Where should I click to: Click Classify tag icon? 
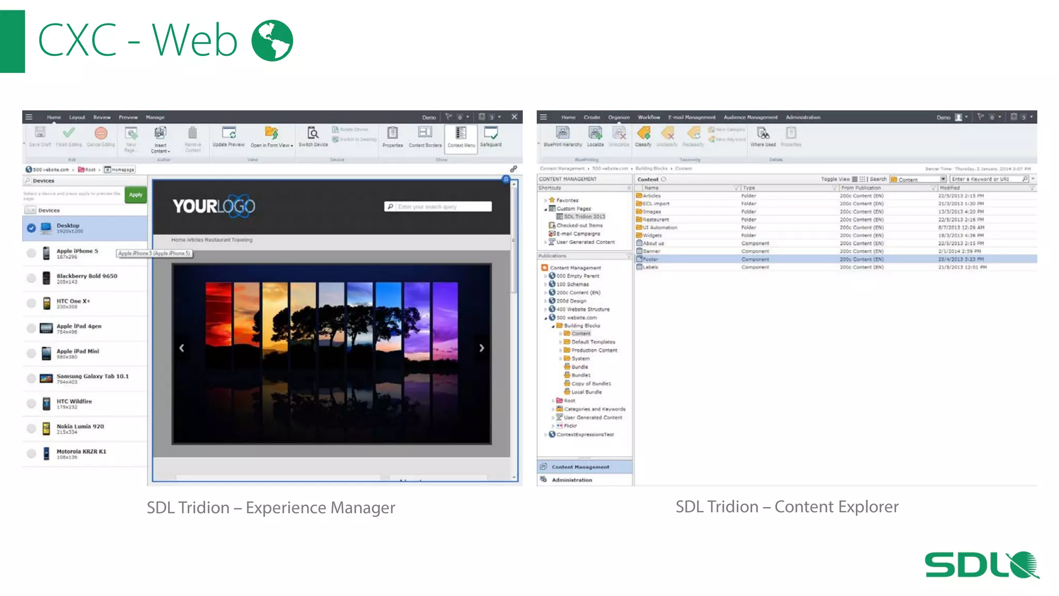pos(643,133)
